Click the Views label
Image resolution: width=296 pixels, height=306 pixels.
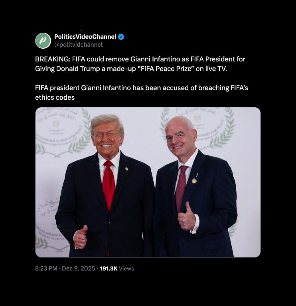pyautogui.click(x=126, y=269)
